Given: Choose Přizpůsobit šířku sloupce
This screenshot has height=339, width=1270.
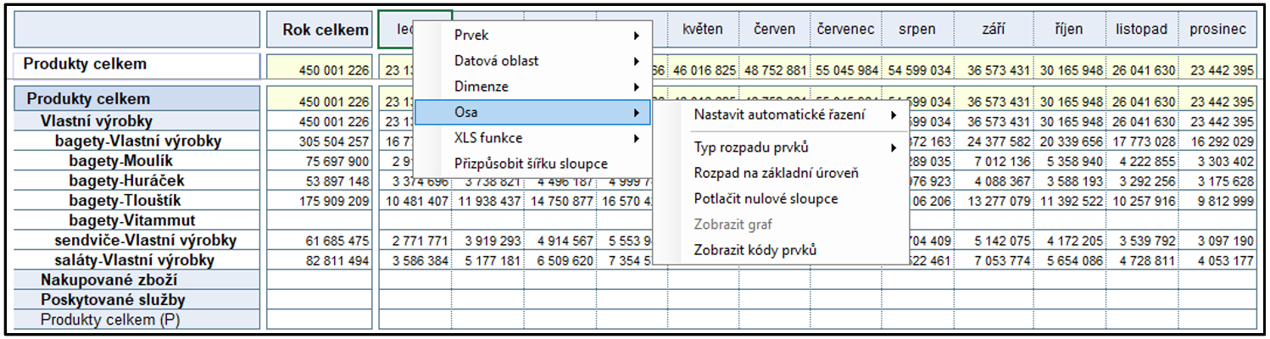Looking at the screenshot, I should pyautogui.click(x=532, y=164).
